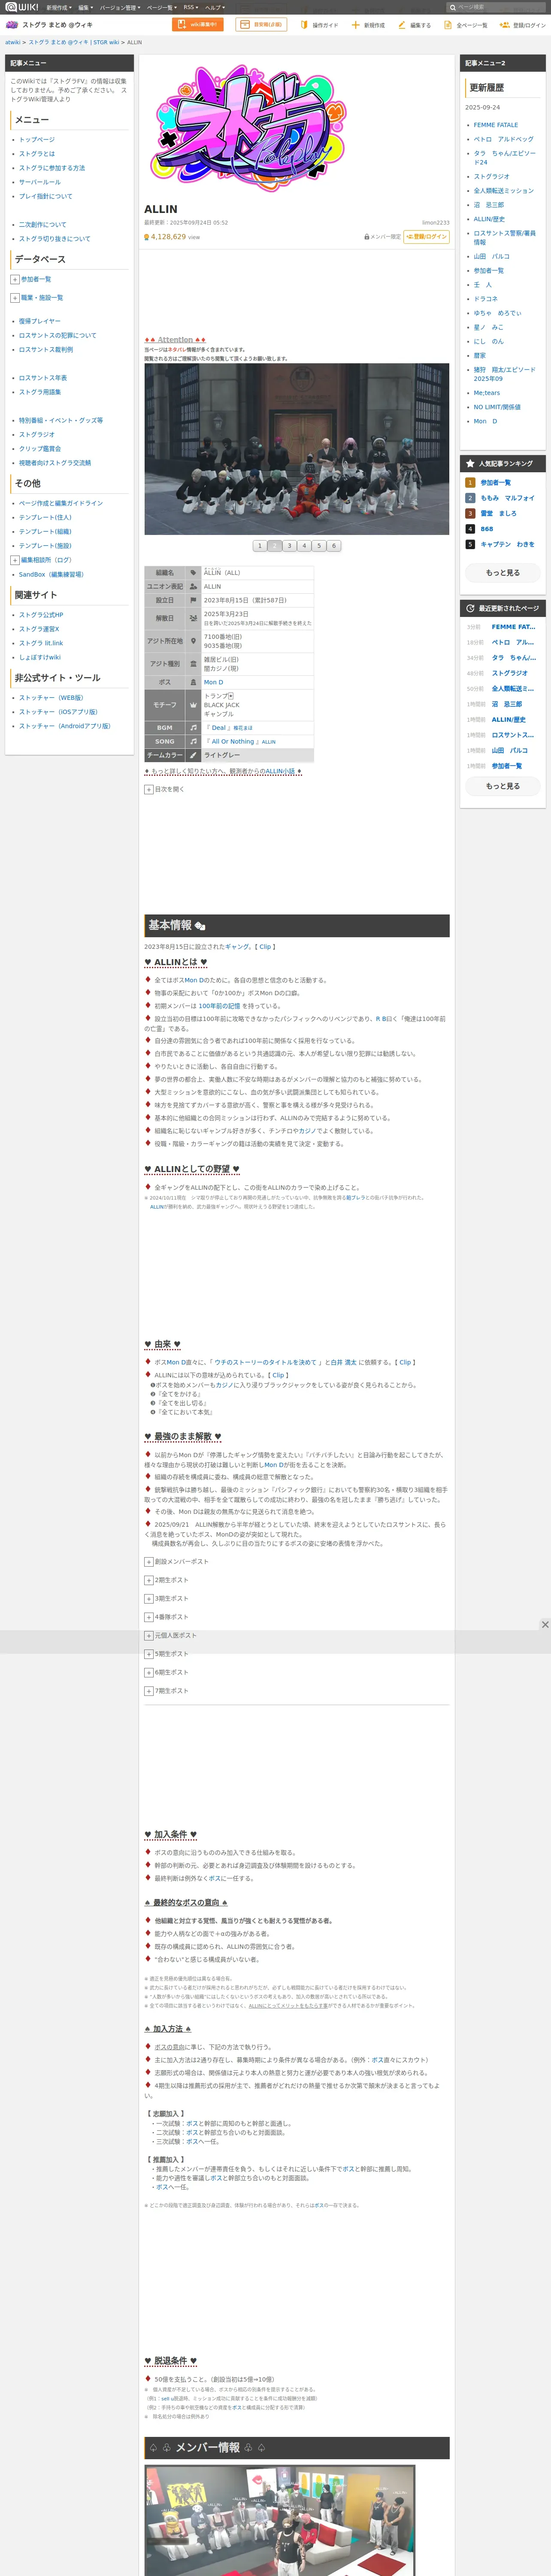Screen dimensions: 551x2576
Task: Click もっと見る under recently updated pages
Action: point(503,786)
